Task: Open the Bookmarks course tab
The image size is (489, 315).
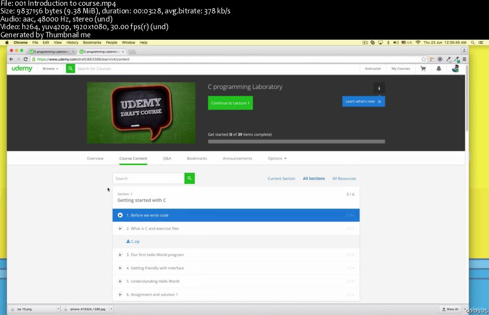Action: (x=197, y=158)
